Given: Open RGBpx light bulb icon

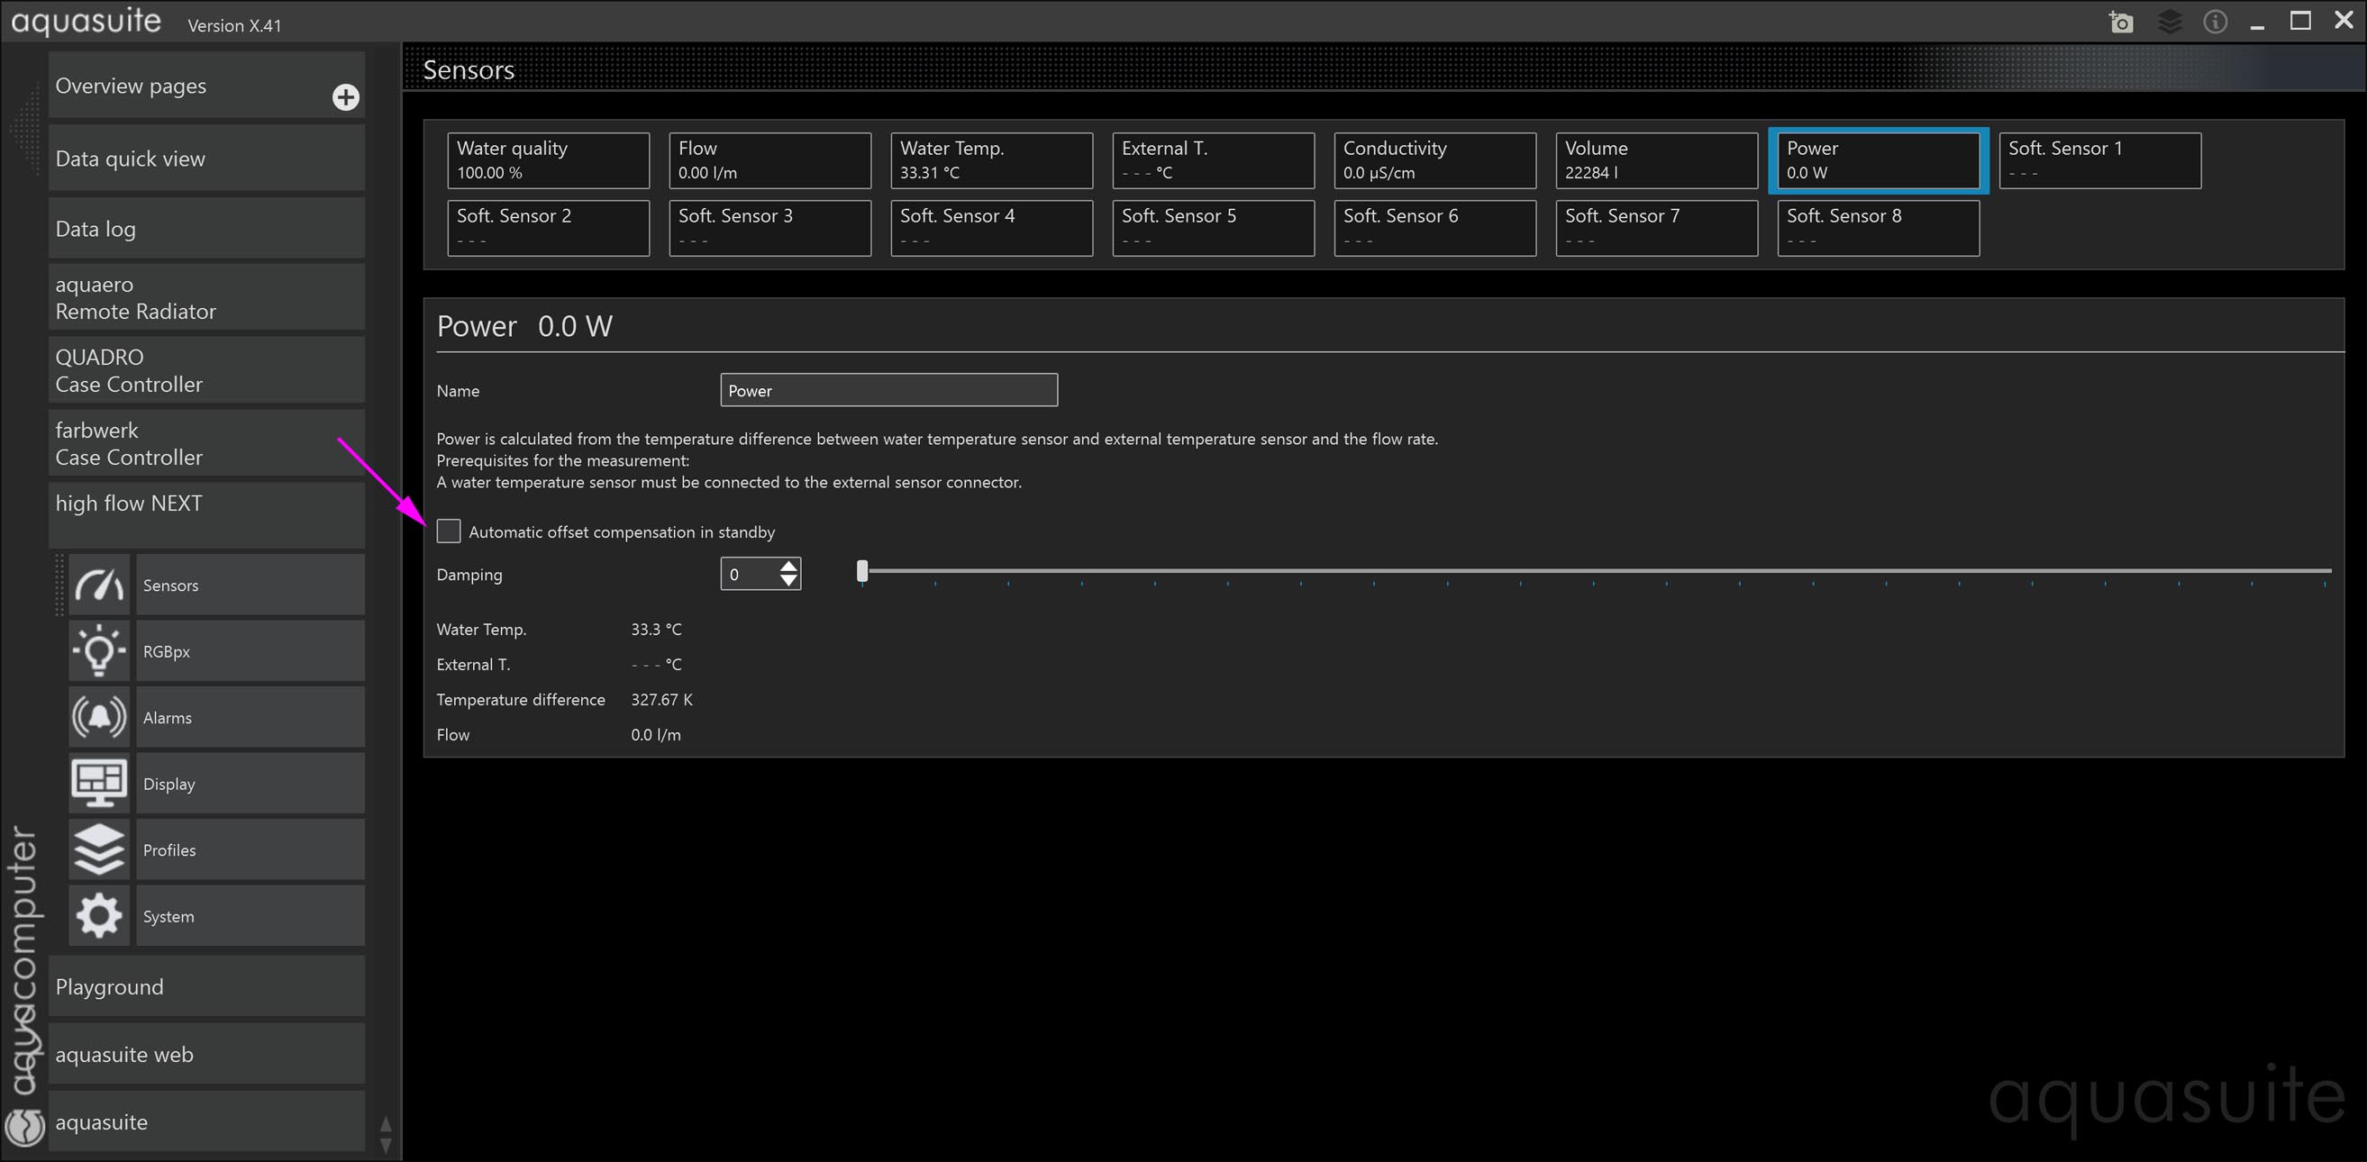Looking at the screenshot, I should (99, 651).
